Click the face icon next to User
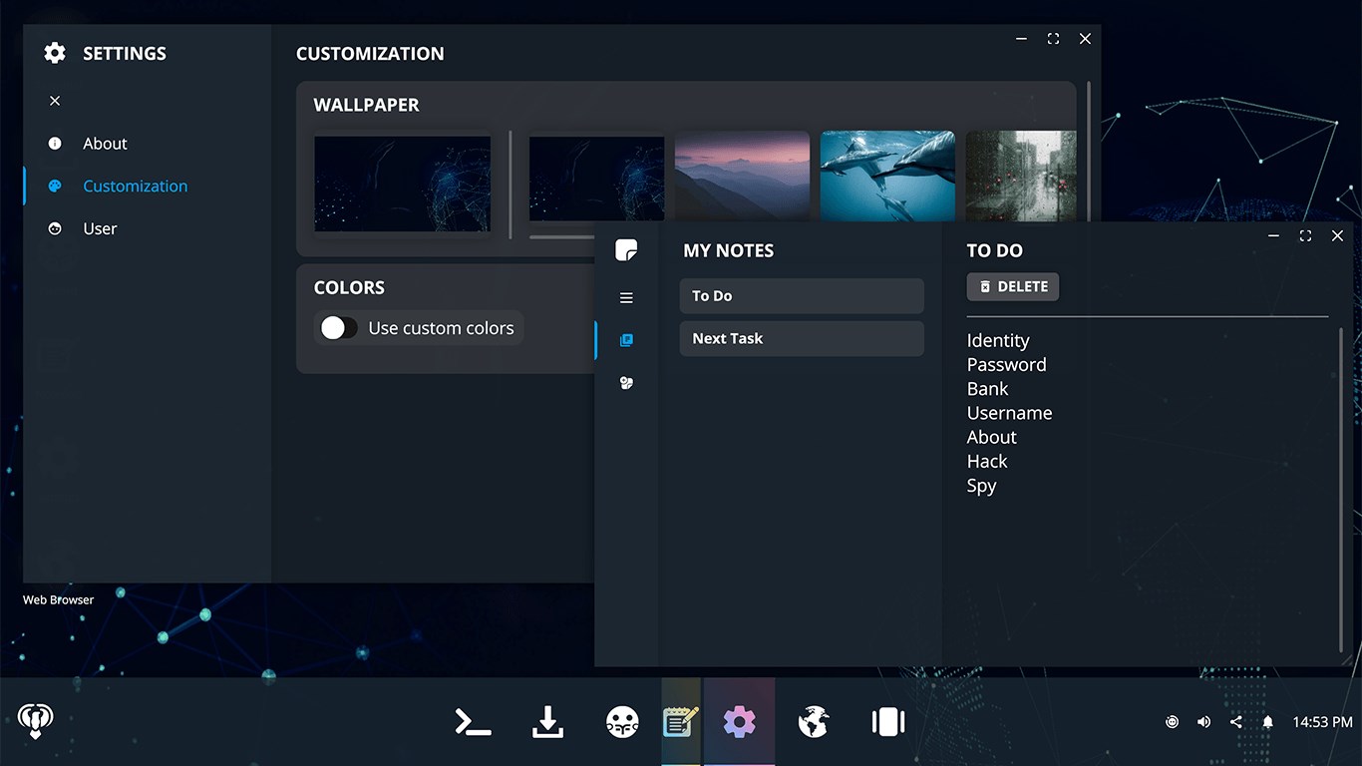 coord(55,228)
